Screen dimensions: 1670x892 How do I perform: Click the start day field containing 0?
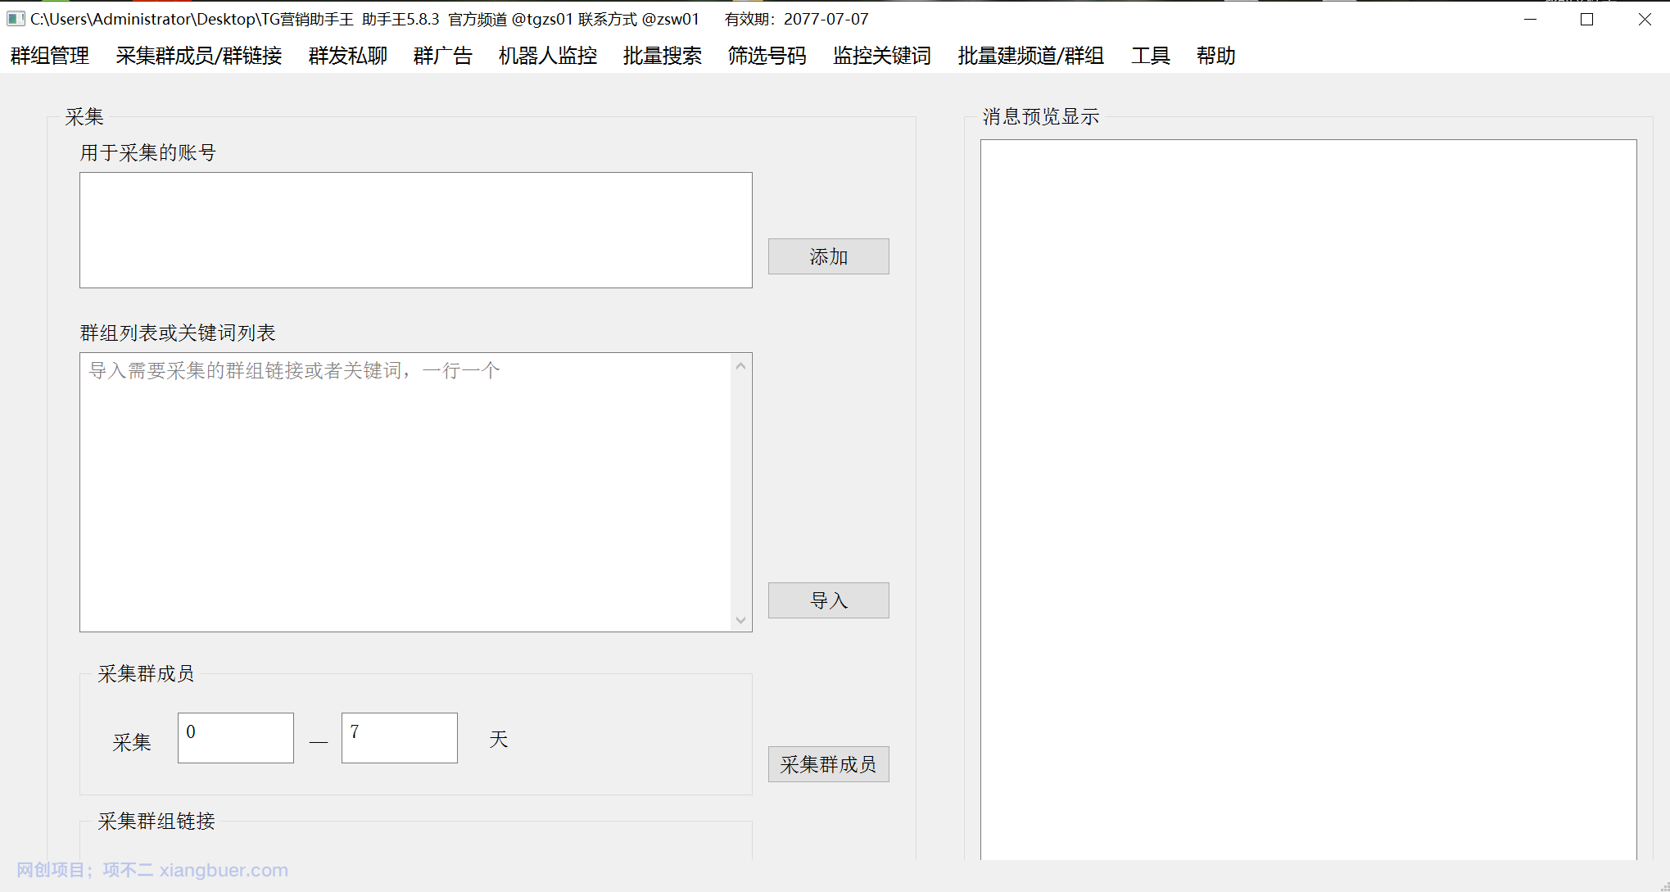(236, 738)
